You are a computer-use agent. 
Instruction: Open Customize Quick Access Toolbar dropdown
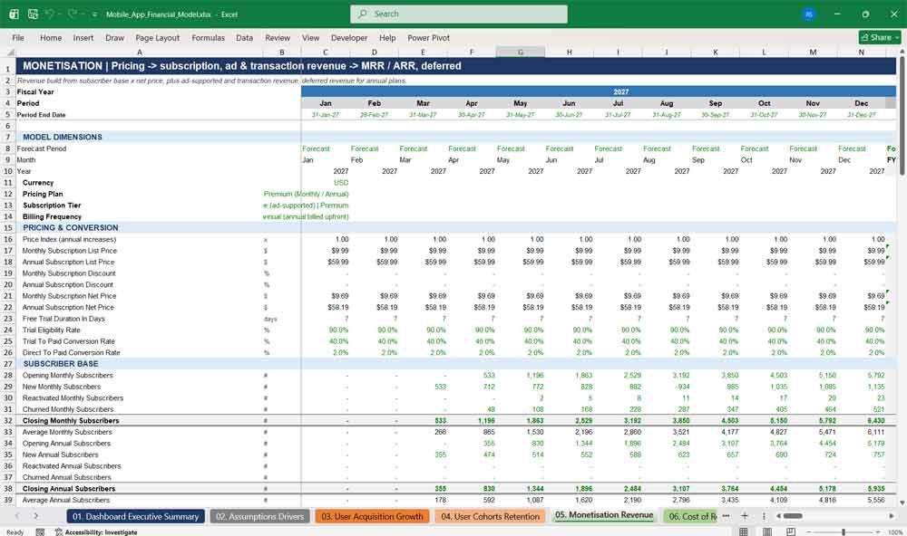pyautogui.click(x=94, y=14)
